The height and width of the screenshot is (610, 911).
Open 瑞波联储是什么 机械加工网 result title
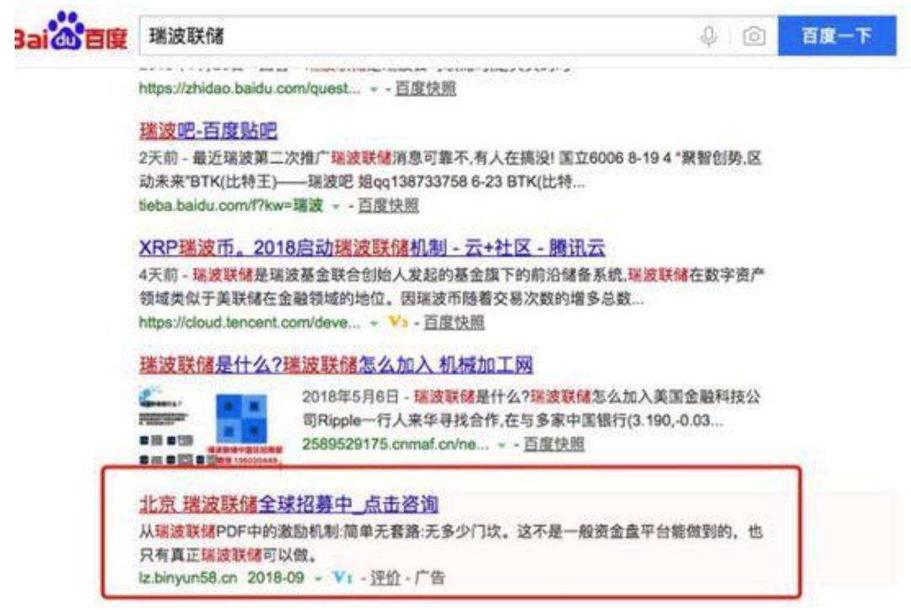pyautogui.click(x=336, y=364)
